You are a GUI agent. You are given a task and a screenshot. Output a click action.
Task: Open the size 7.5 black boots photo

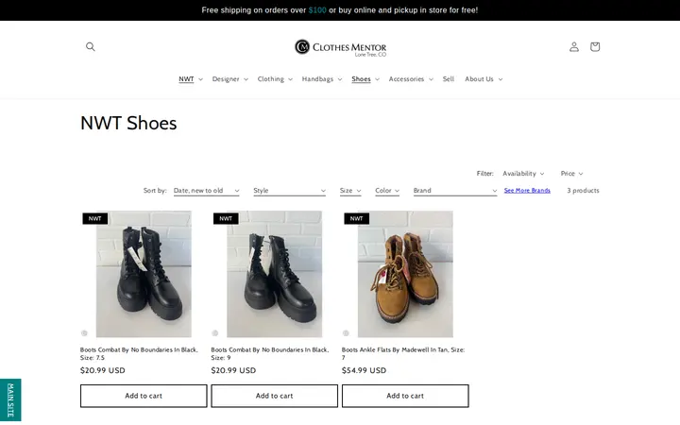pyautogui.click(x=144, y=274)
